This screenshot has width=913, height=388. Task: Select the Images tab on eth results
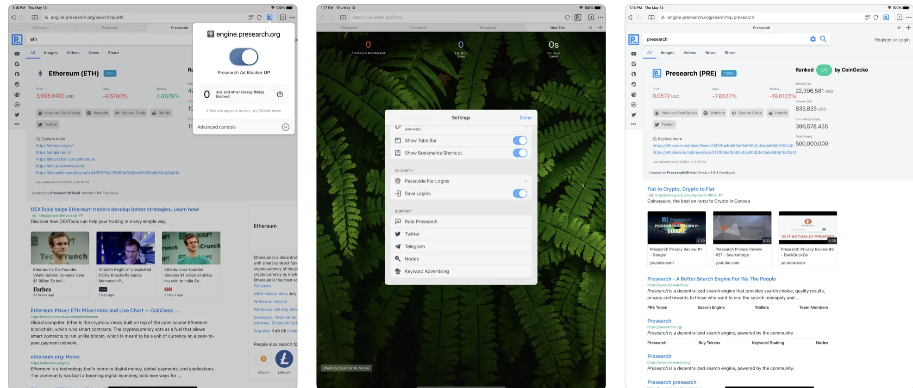pyautogui.click(x=51, y=53)
